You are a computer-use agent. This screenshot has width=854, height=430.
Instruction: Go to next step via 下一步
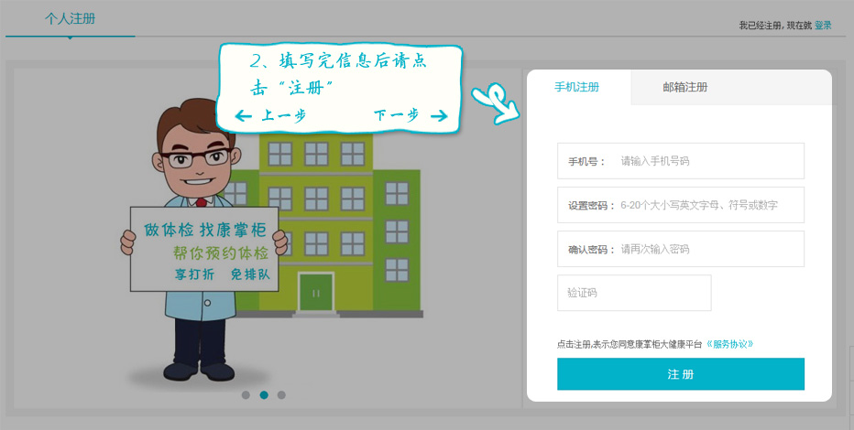pyautogui.click(x=397, y=115)
